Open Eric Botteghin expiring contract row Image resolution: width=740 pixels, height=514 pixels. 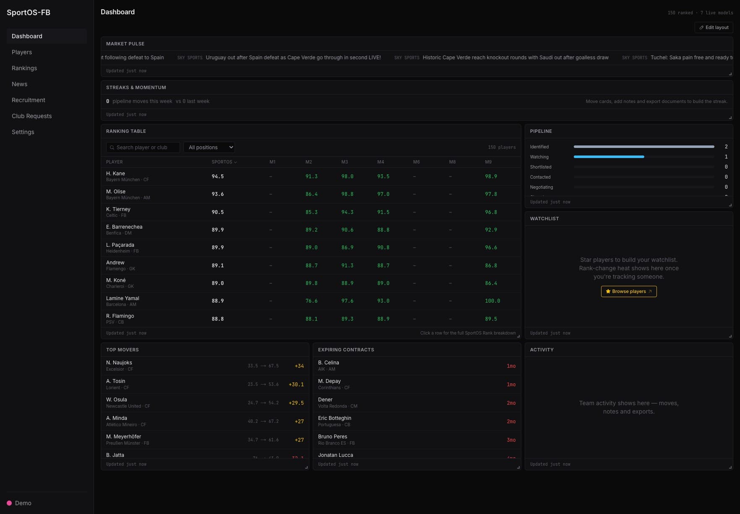(417, 421)
